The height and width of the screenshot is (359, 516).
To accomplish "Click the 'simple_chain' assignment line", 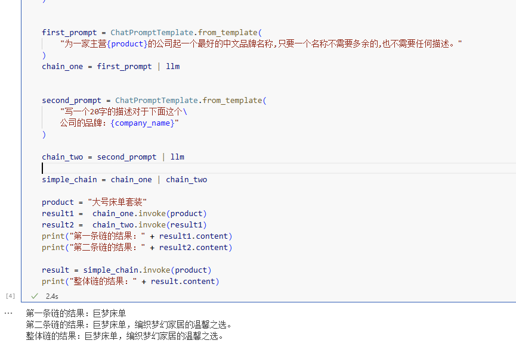I will [125, 179].
